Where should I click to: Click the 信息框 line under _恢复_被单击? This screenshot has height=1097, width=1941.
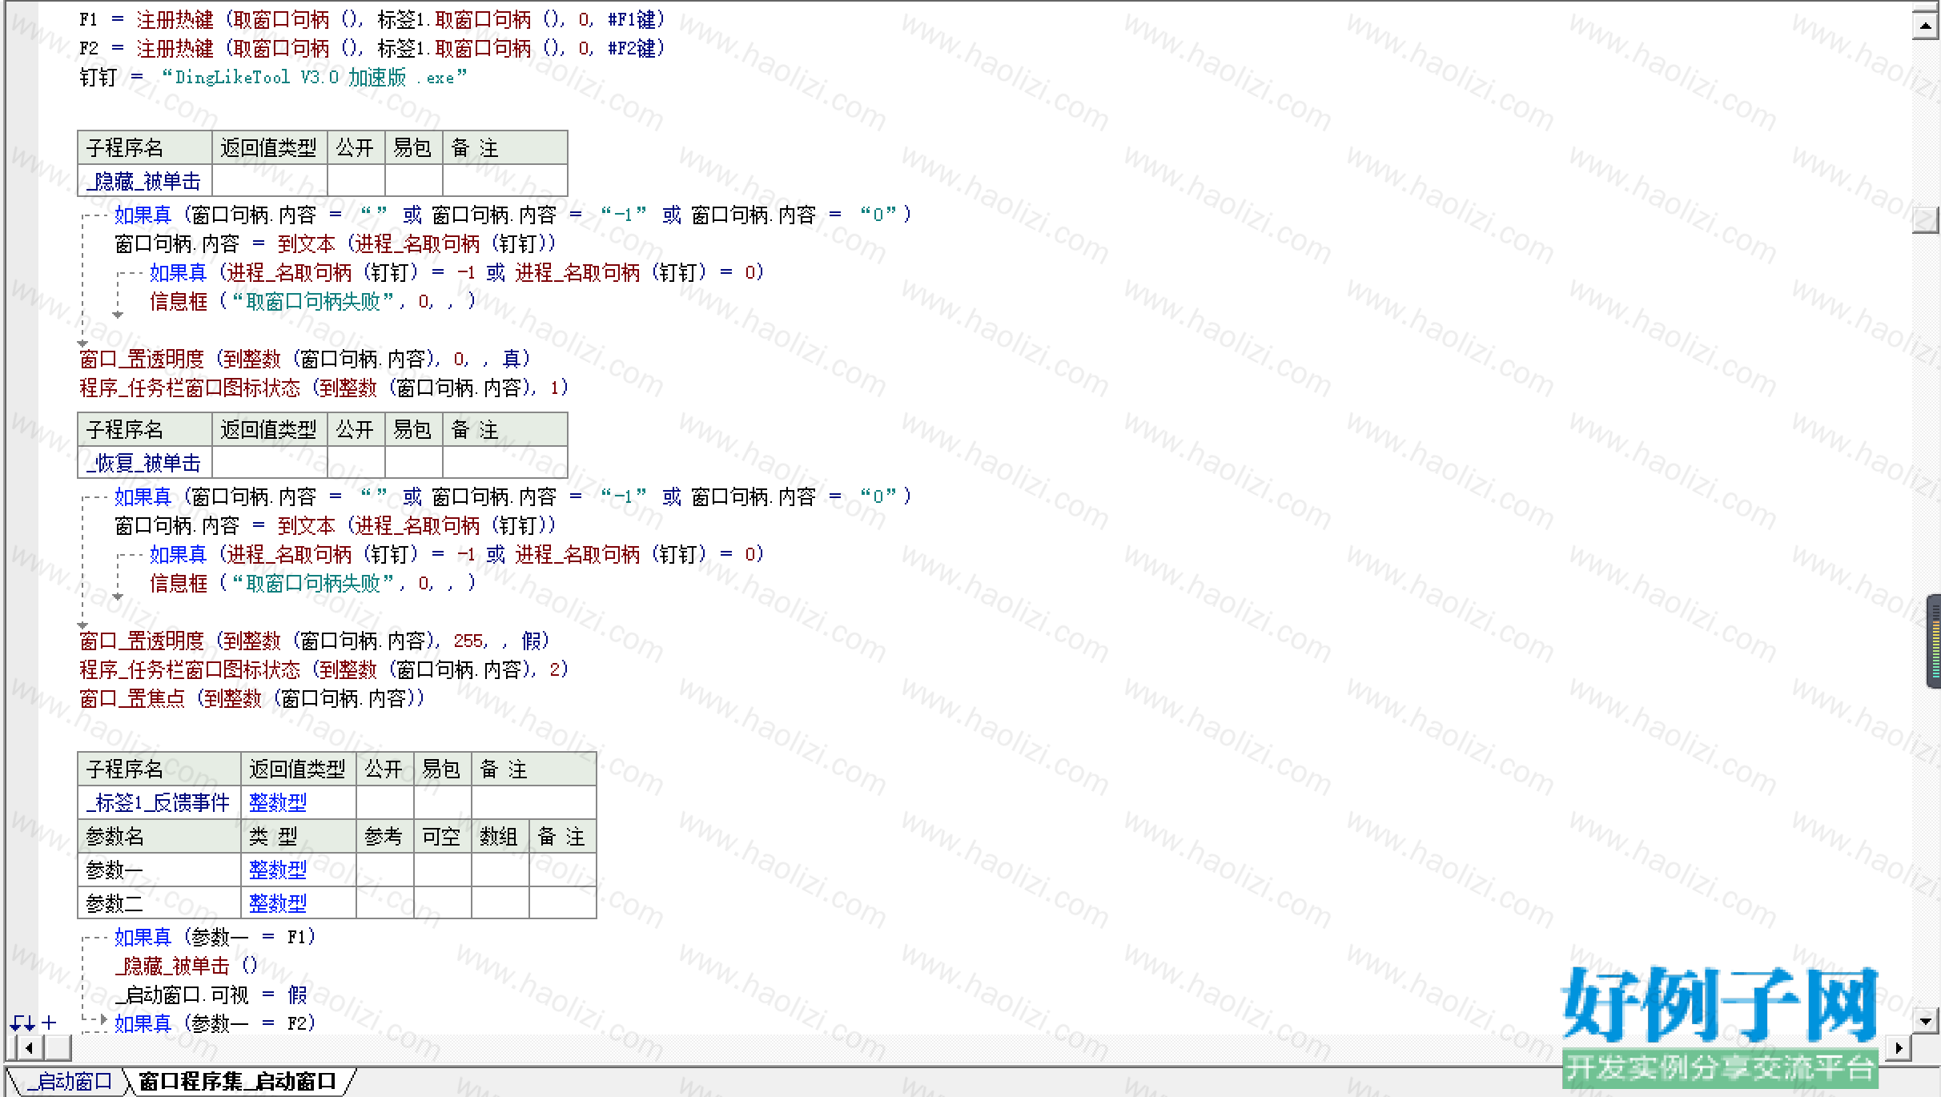tap(313, 583)
